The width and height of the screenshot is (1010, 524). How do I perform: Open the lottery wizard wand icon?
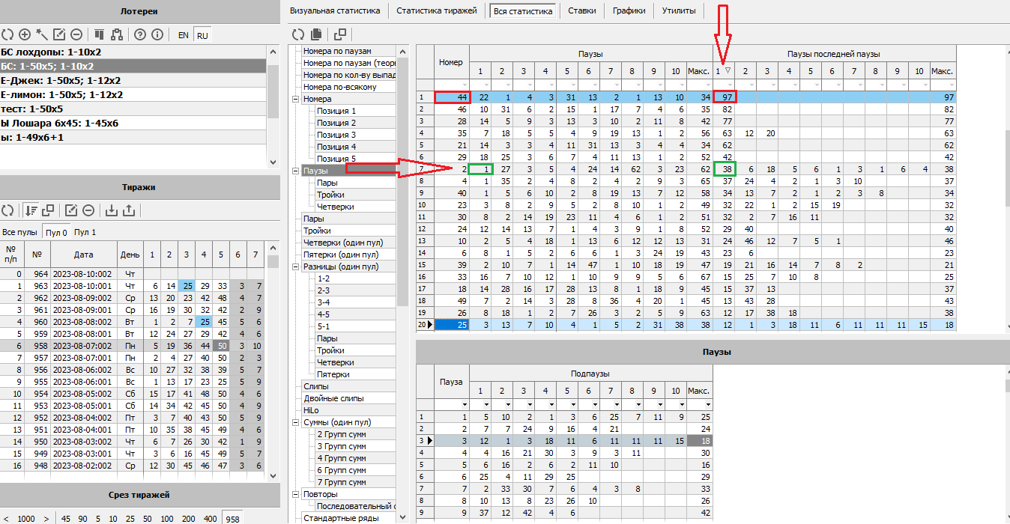tap(42, 34)
